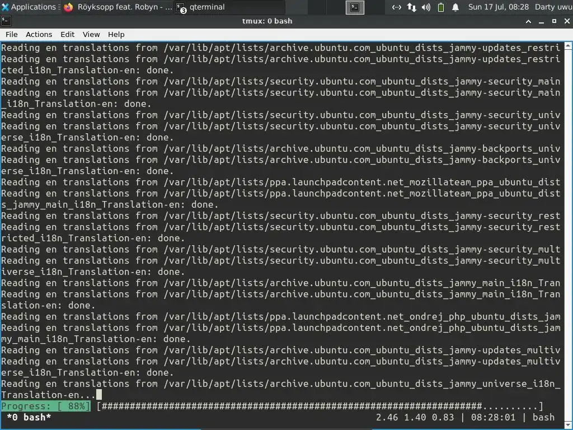Click the terminal cursor after 'Translation-en...'
Image resolution: width=573 pixels, height=430 pixels.
click(x=99, y=395)
